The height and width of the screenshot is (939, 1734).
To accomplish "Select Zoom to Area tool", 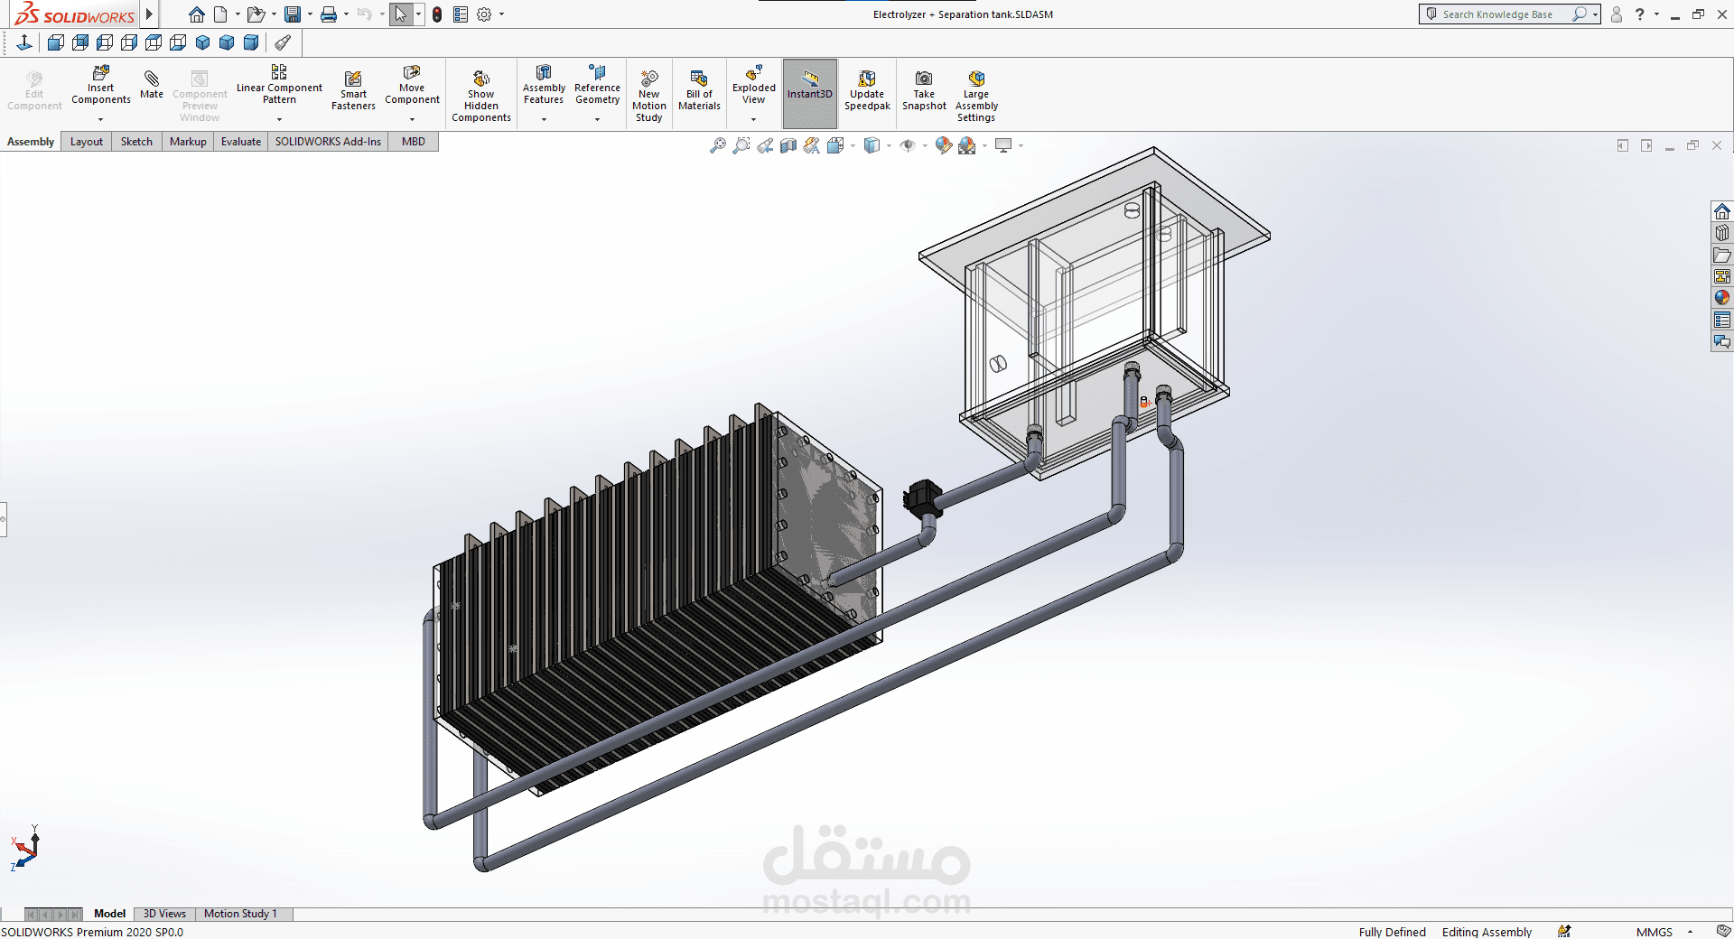I will (x=741, y=145).
